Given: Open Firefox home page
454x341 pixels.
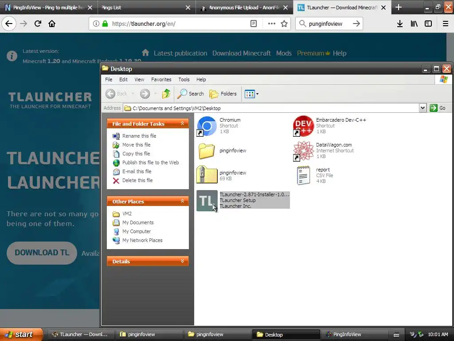Looking at the screenshot, I should [52, 24].
